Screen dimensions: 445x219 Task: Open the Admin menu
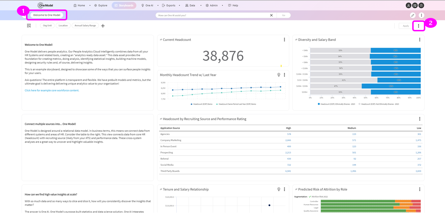212,5
